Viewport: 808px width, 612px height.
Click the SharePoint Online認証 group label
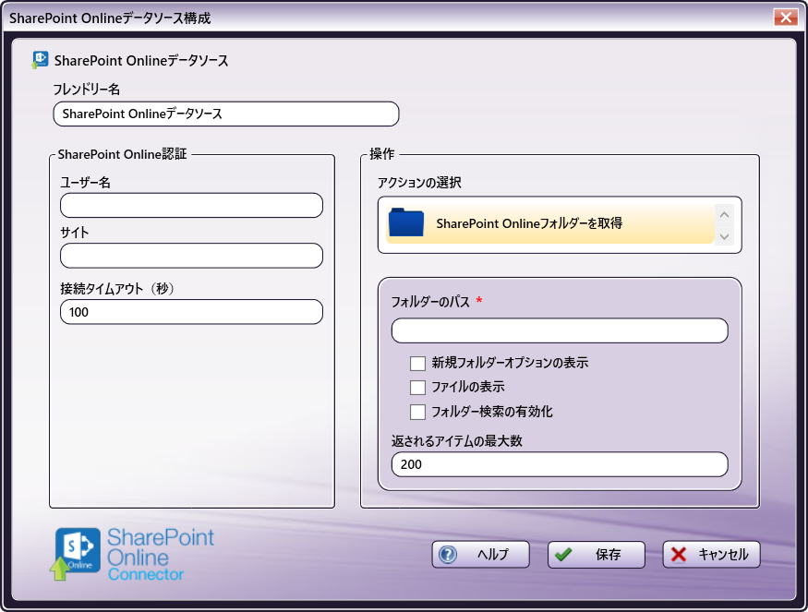[x=122, y=154]
